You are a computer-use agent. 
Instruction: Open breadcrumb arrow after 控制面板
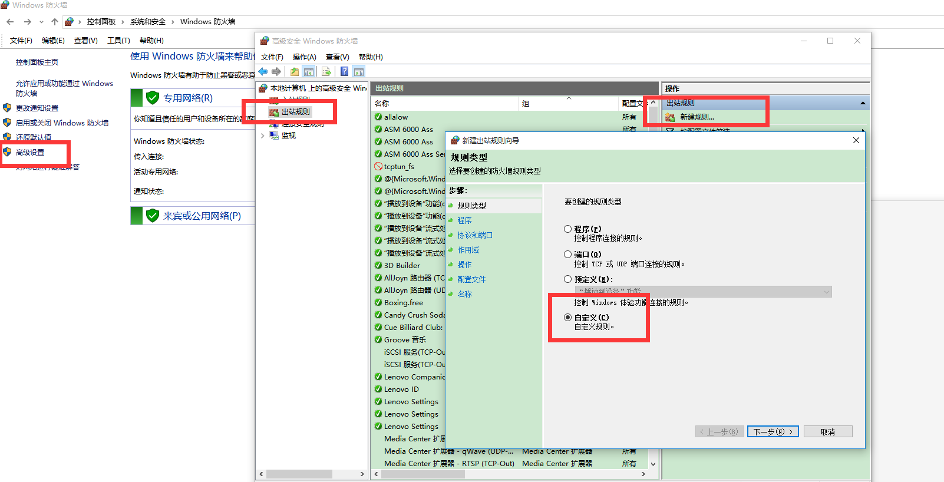point(123,22)
